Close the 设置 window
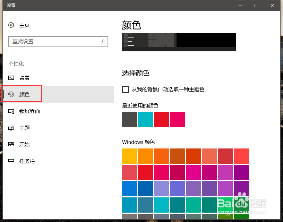The image size is (283, 222). (272, 6)
